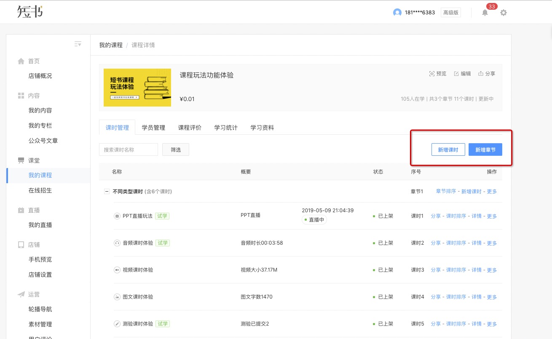The width and height of the screenshot is (552, 339).
Task: Click 课时排序 for 音频课时体验
Action: [x=456, y=243]
